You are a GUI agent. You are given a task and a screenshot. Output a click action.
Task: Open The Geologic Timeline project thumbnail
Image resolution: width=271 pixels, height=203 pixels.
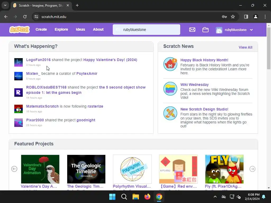point(86,169)
